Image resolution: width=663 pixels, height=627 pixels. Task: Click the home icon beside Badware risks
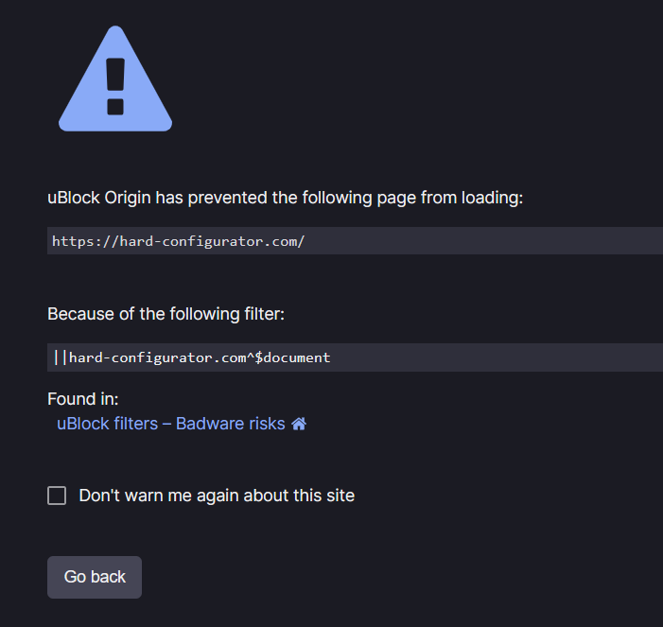click(299, 424)
